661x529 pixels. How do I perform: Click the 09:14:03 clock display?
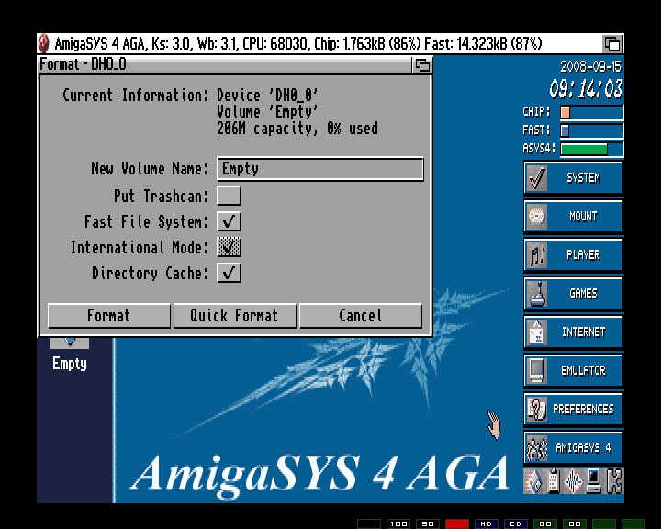pyautogui.click(x=585, y=89)
